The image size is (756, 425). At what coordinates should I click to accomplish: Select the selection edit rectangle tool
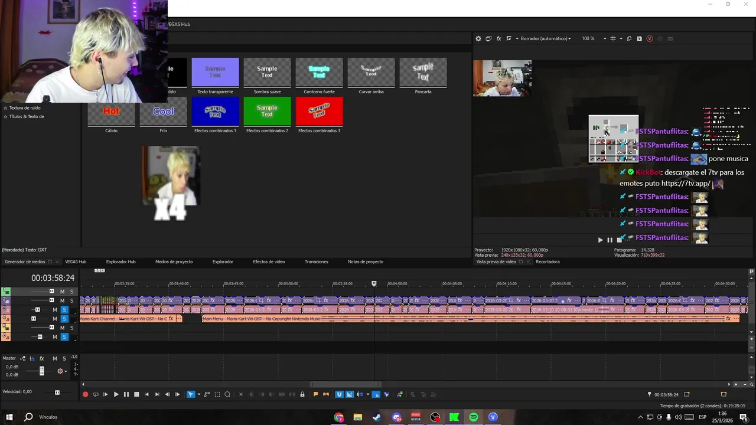click(x=217, y=394)
